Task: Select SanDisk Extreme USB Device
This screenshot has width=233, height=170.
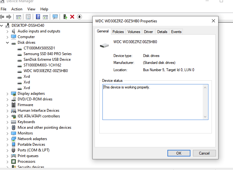Action: pos(47,59)
